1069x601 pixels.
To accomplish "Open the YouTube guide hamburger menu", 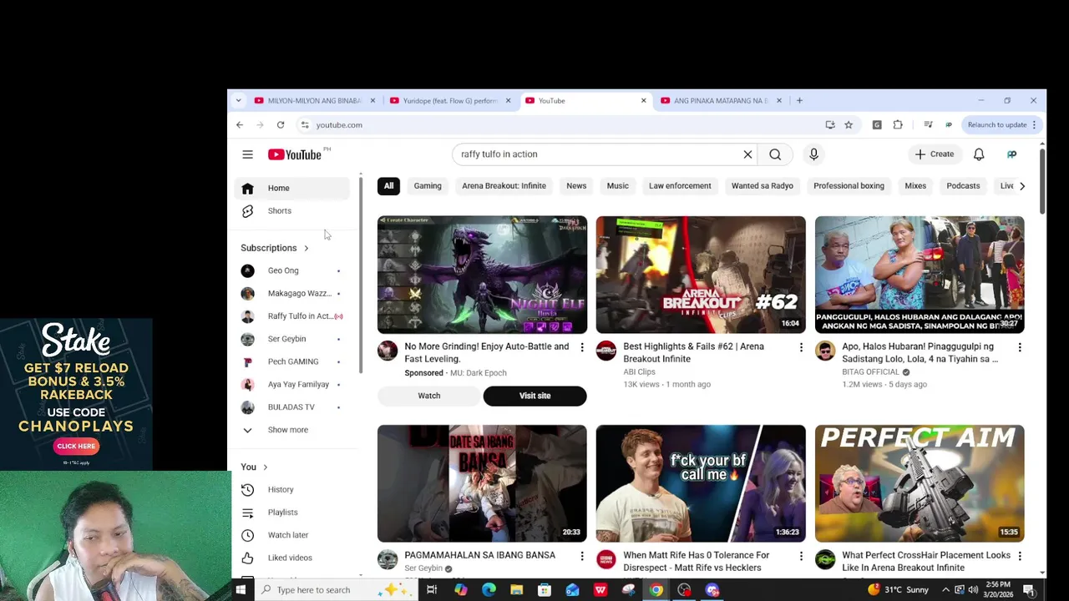I will tap(247, 154).
